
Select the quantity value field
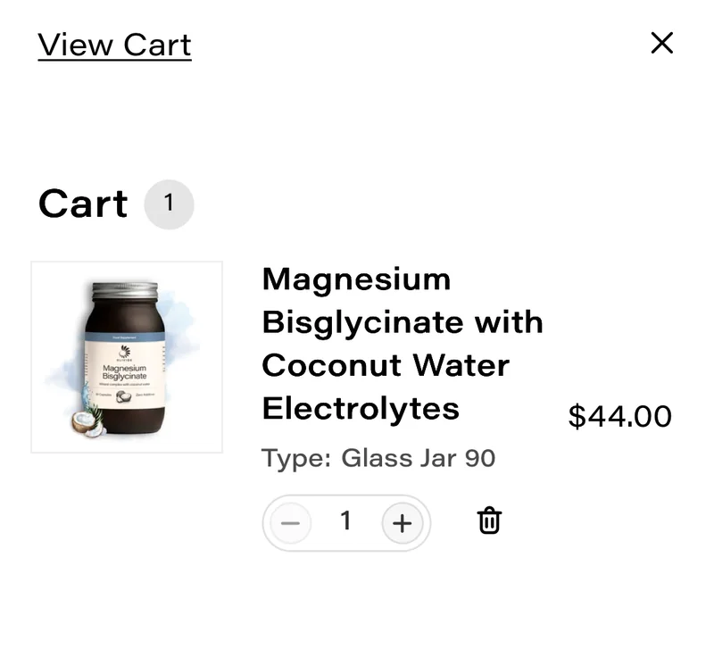(x=346, y=520)
